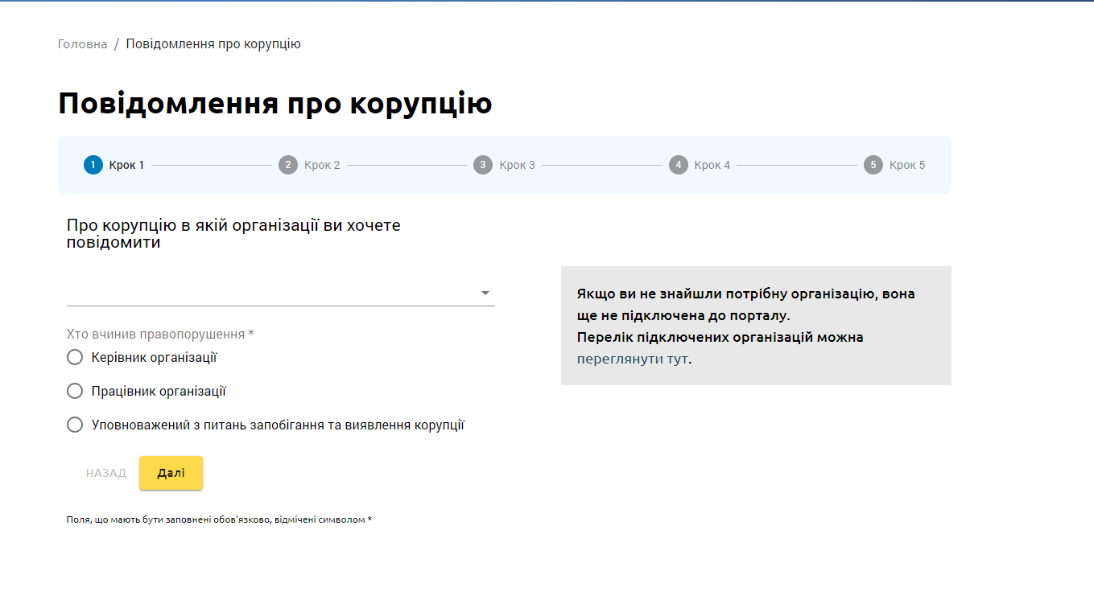Open the 'Крок 4' step label
This screenshot has width=1094, height=616.
click(712, 165)
